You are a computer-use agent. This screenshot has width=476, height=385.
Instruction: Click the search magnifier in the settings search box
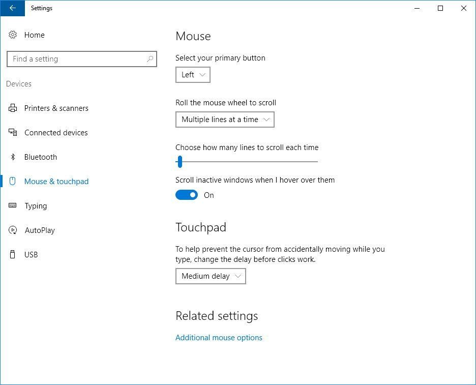tap(150, 59)
